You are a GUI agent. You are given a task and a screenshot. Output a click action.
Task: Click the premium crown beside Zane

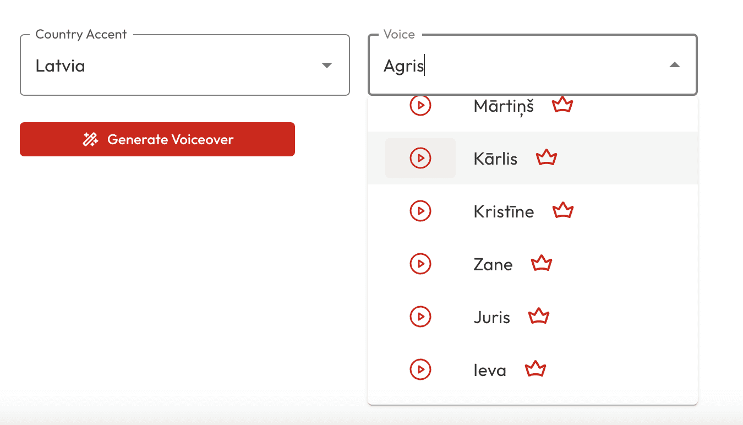coord(541,263)
